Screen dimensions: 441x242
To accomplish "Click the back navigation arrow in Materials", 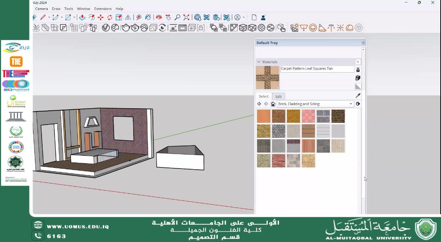I will click(259, 104).
